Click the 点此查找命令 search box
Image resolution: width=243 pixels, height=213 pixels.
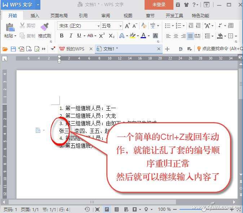click(220, 49)
